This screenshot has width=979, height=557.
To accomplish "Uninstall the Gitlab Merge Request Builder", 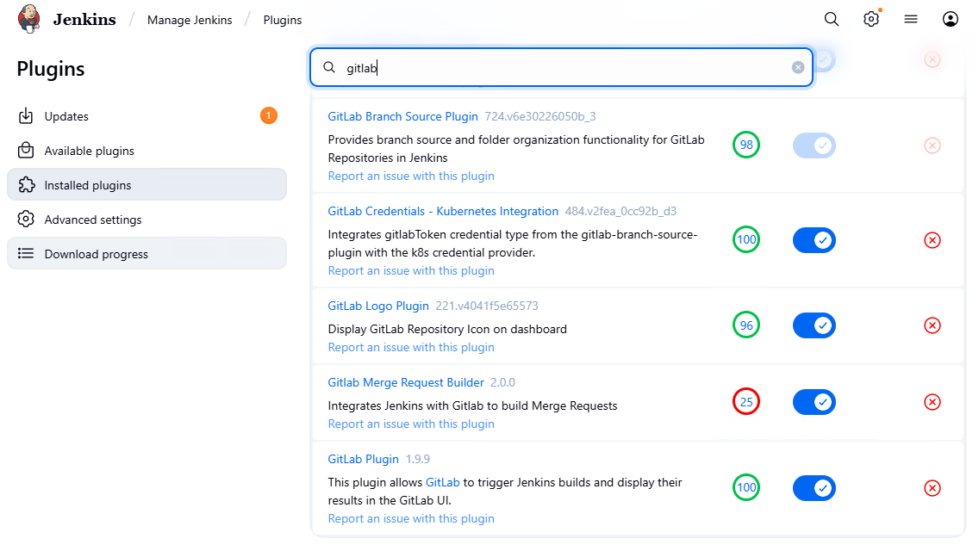I will (932, 402).
